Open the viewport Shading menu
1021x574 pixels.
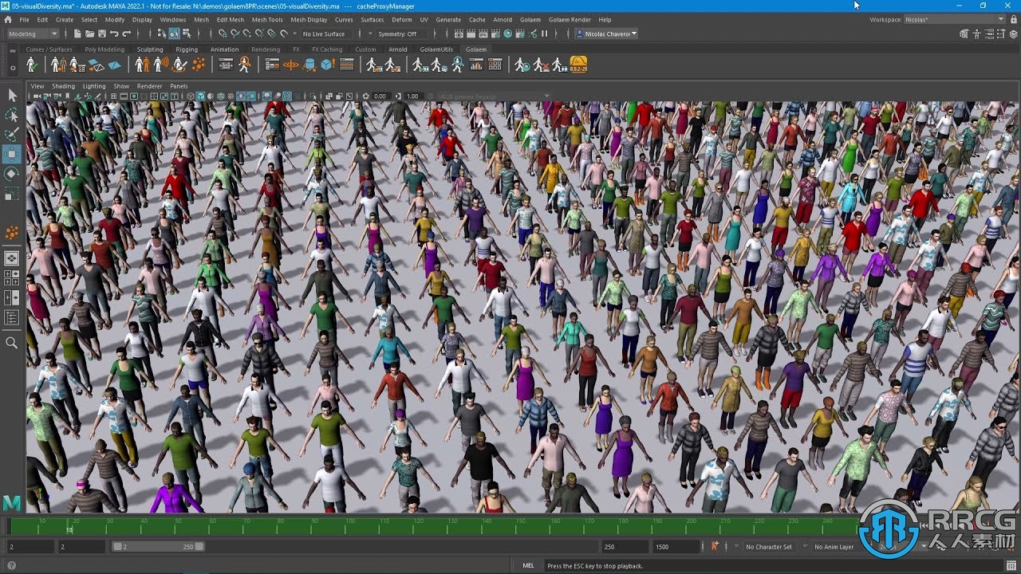coord(63,86)
